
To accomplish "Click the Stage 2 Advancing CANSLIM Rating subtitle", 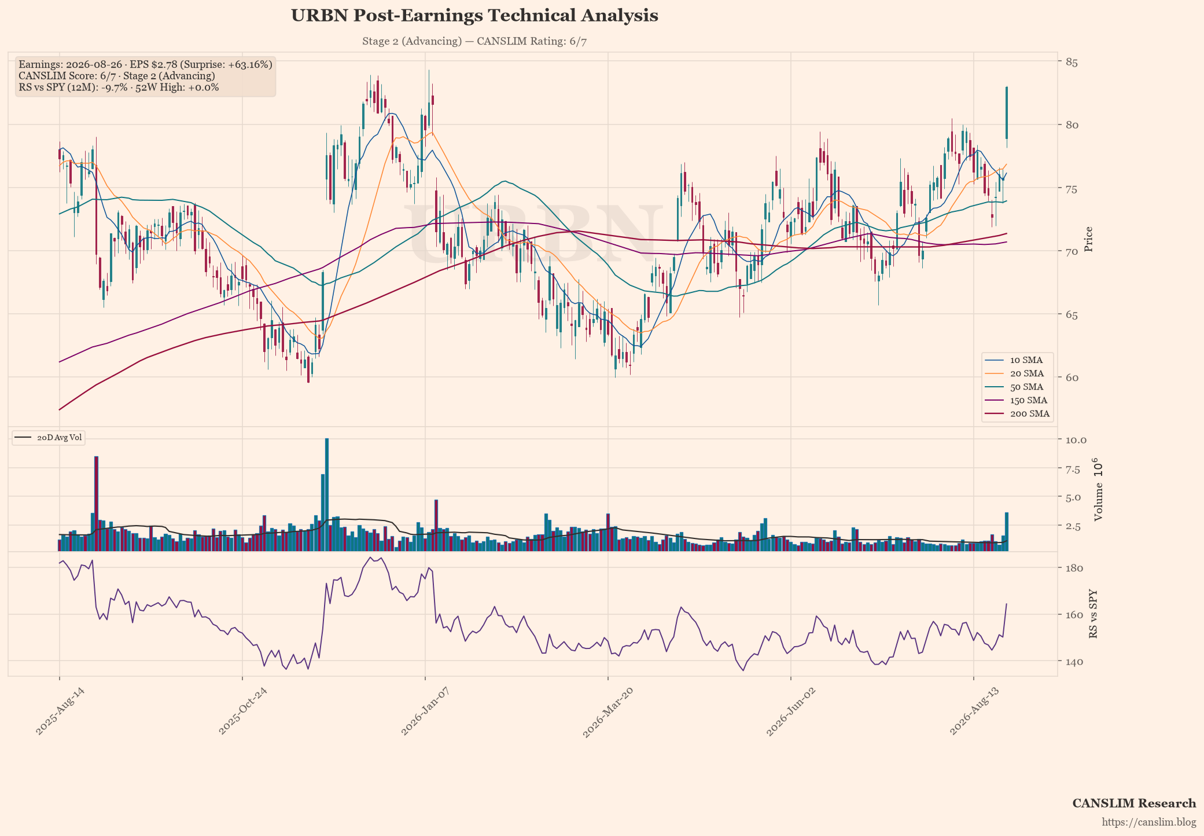I will tap(474, 41).
